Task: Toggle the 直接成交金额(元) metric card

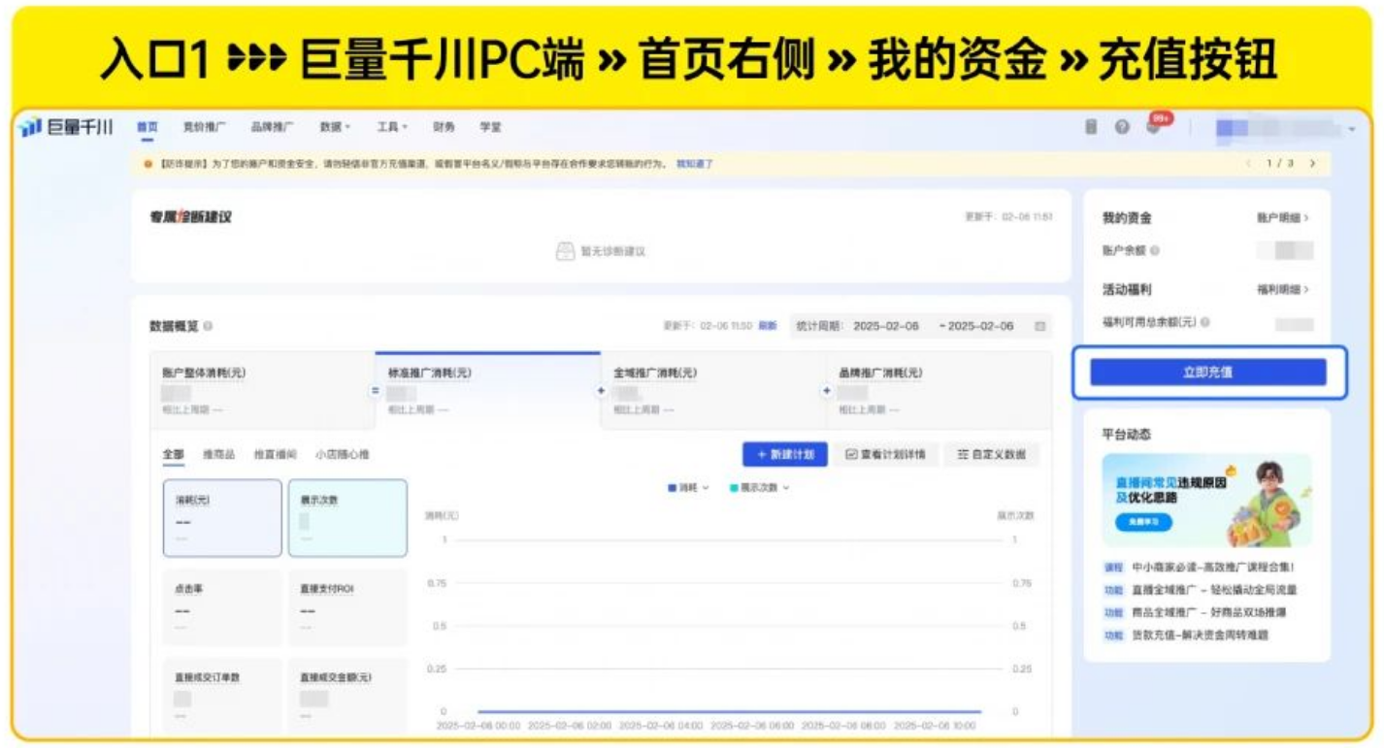Action: (347, 697)
